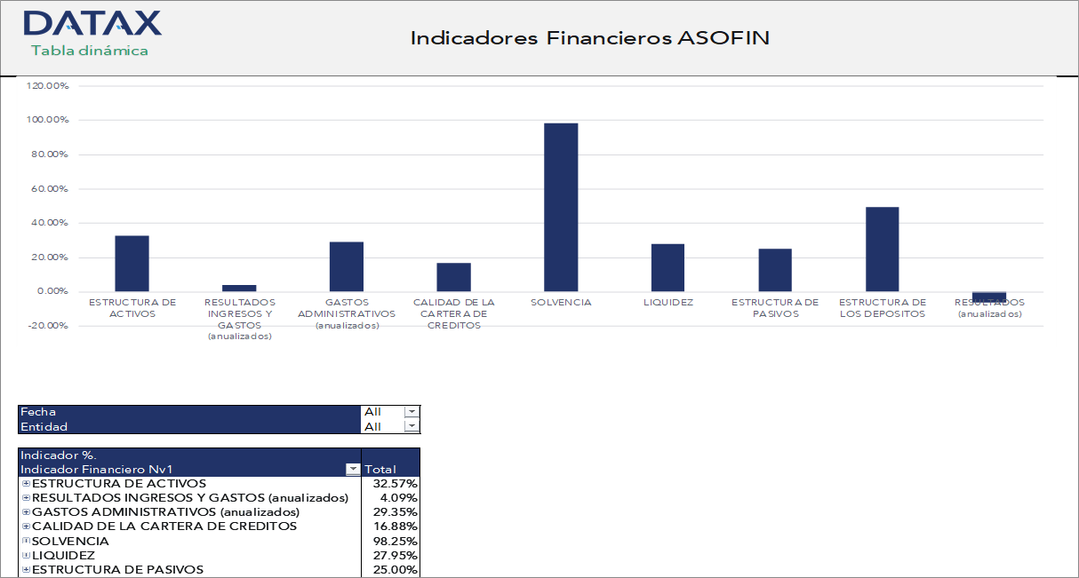
Task: Open the Fecha filter dropdown
Action: point(411,411)
